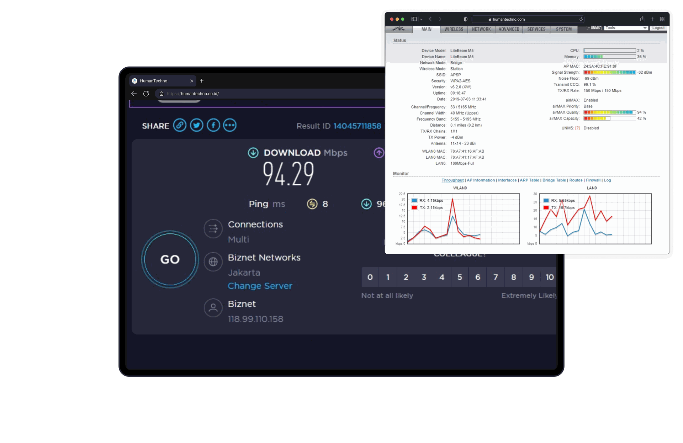Click the globe icon beside Biznet Networks
683x443 pixels.
pyautogui.click(x=213, y=262)
